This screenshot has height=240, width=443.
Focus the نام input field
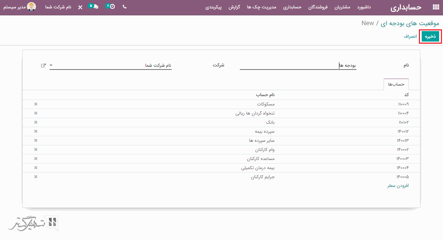(x=298, y=65)
